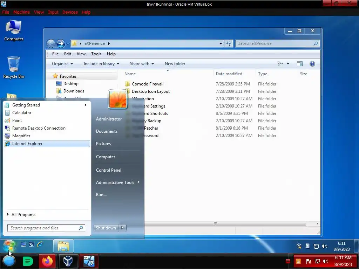
Task: Open view options dropdown arrow
Action: click(x=288, y=64)
